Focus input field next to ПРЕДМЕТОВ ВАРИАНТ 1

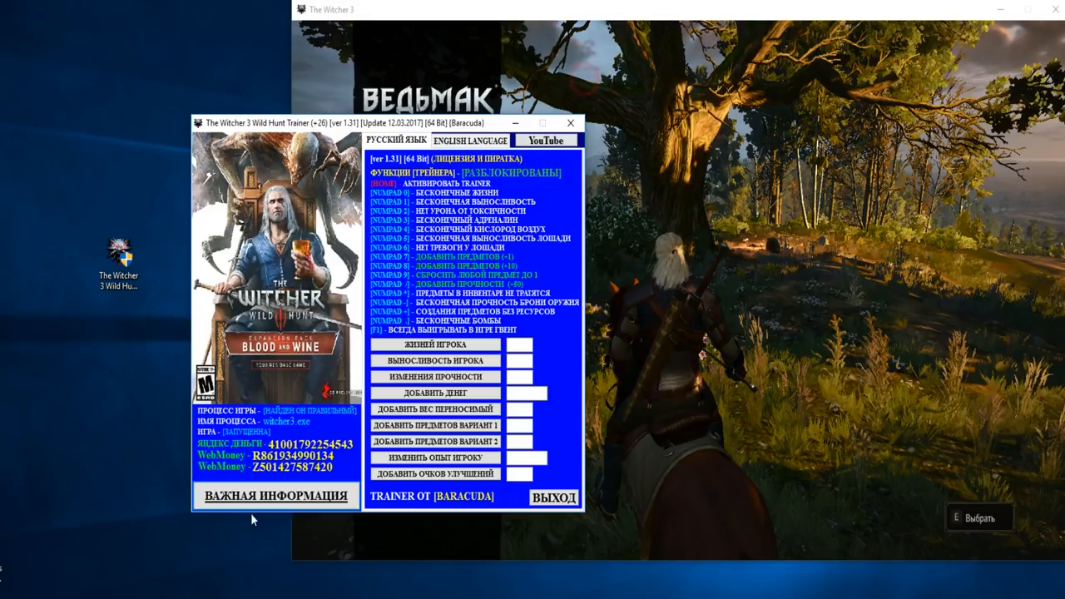coord(519,425)
